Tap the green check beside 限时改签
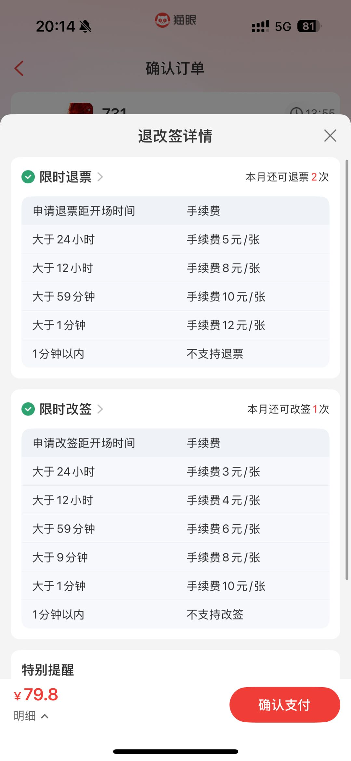The height and width of the screenshot is (761, 351). 28,409
